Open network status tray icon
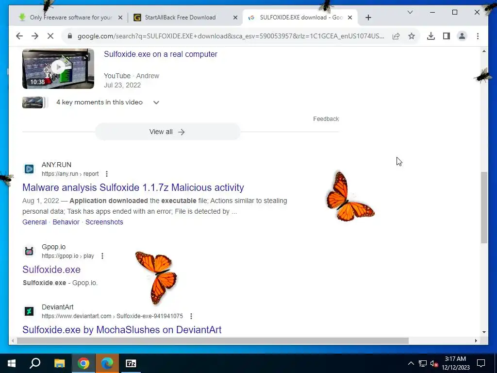Screen dimensions: 497x373 click(423, 363)
